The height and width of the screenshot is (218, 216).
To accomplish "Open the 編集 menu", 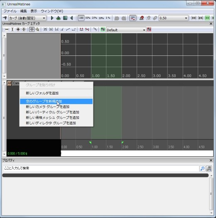I will coord(23,11).
